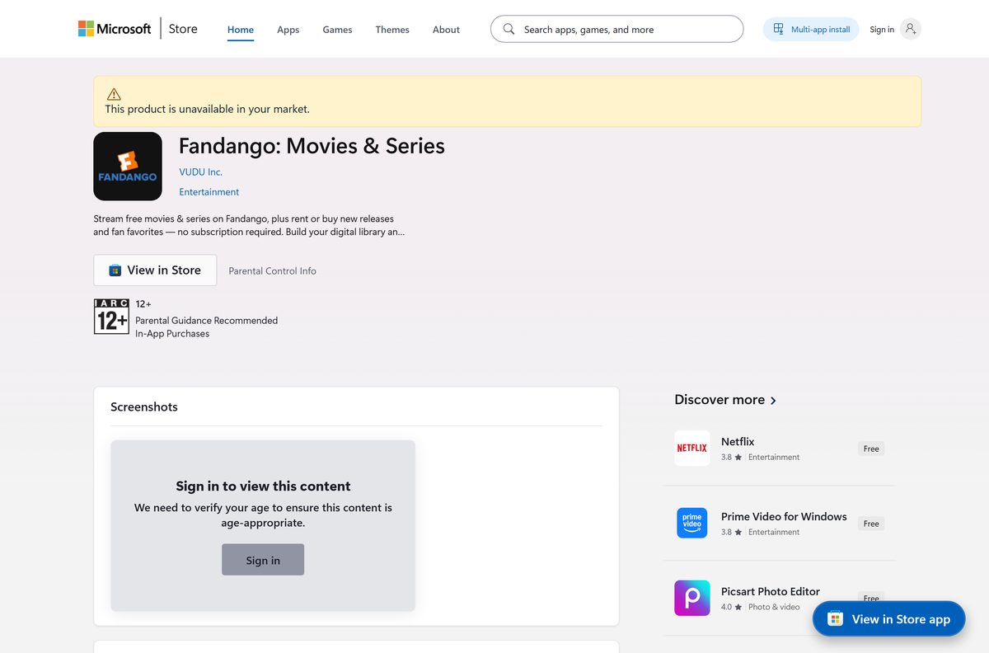The image size is (989, 653).
Task: Click the app description text to expand it
Action: click(x=249, y=225)
